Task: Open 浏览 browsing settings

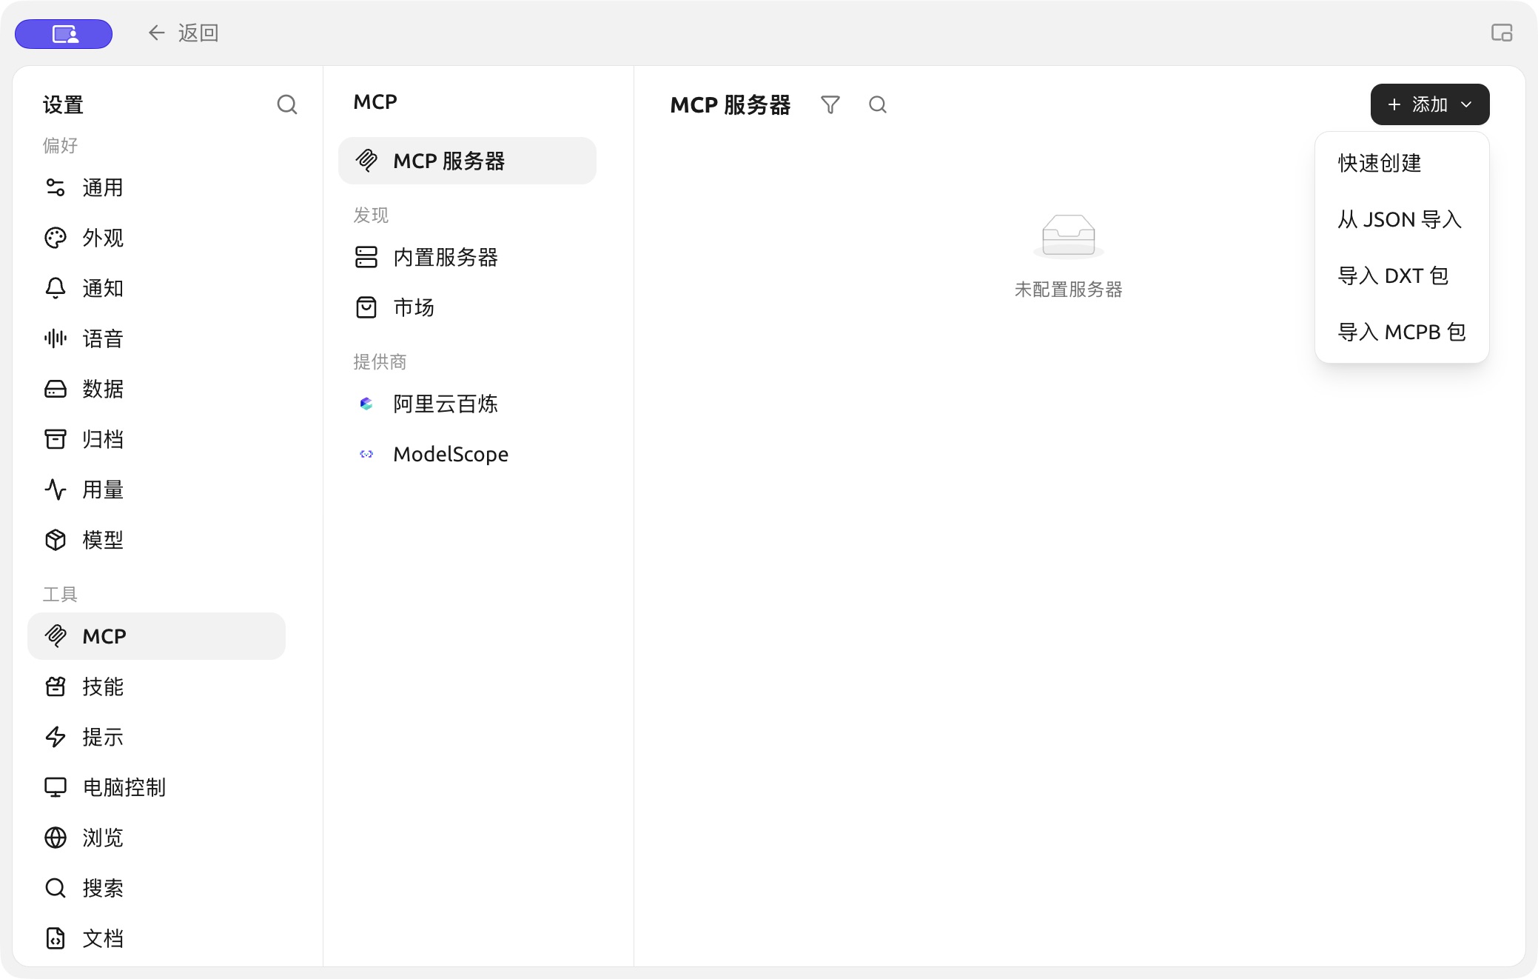Action: (156, 838)
